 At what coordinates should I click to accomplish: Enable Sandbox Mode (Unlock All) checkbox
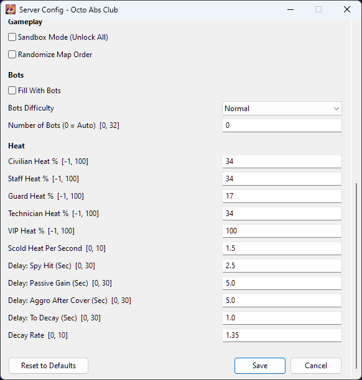tap(12, 37)
